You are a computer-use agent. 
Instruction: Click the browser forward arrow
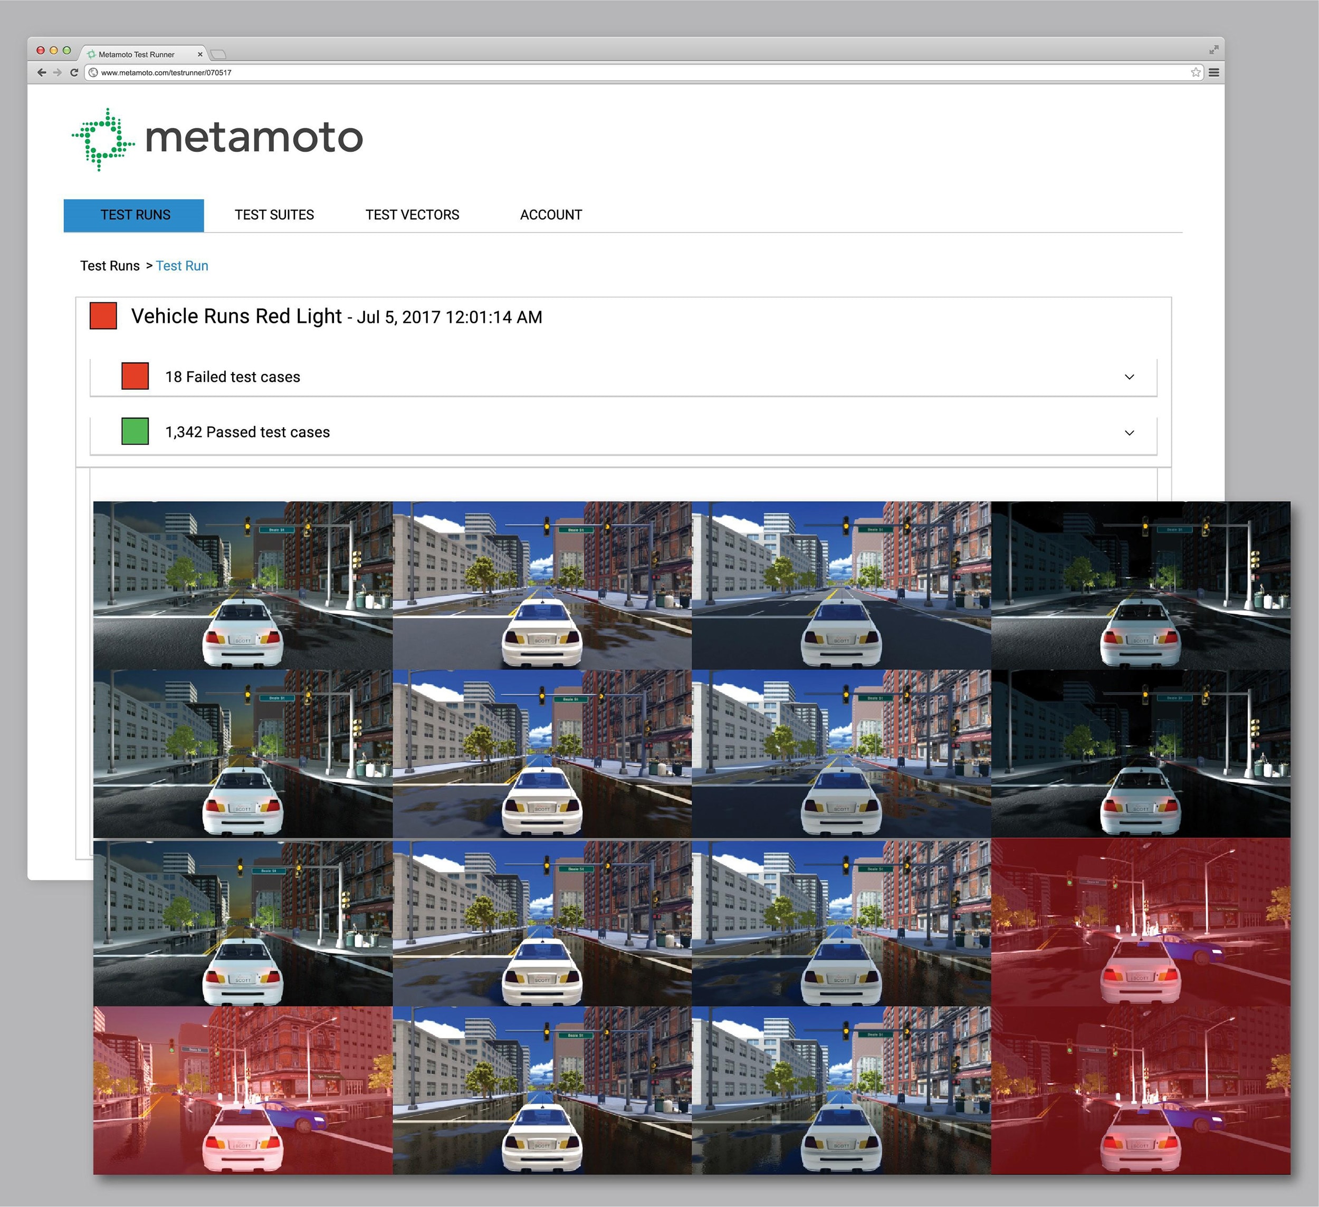(x=58, y=73)
